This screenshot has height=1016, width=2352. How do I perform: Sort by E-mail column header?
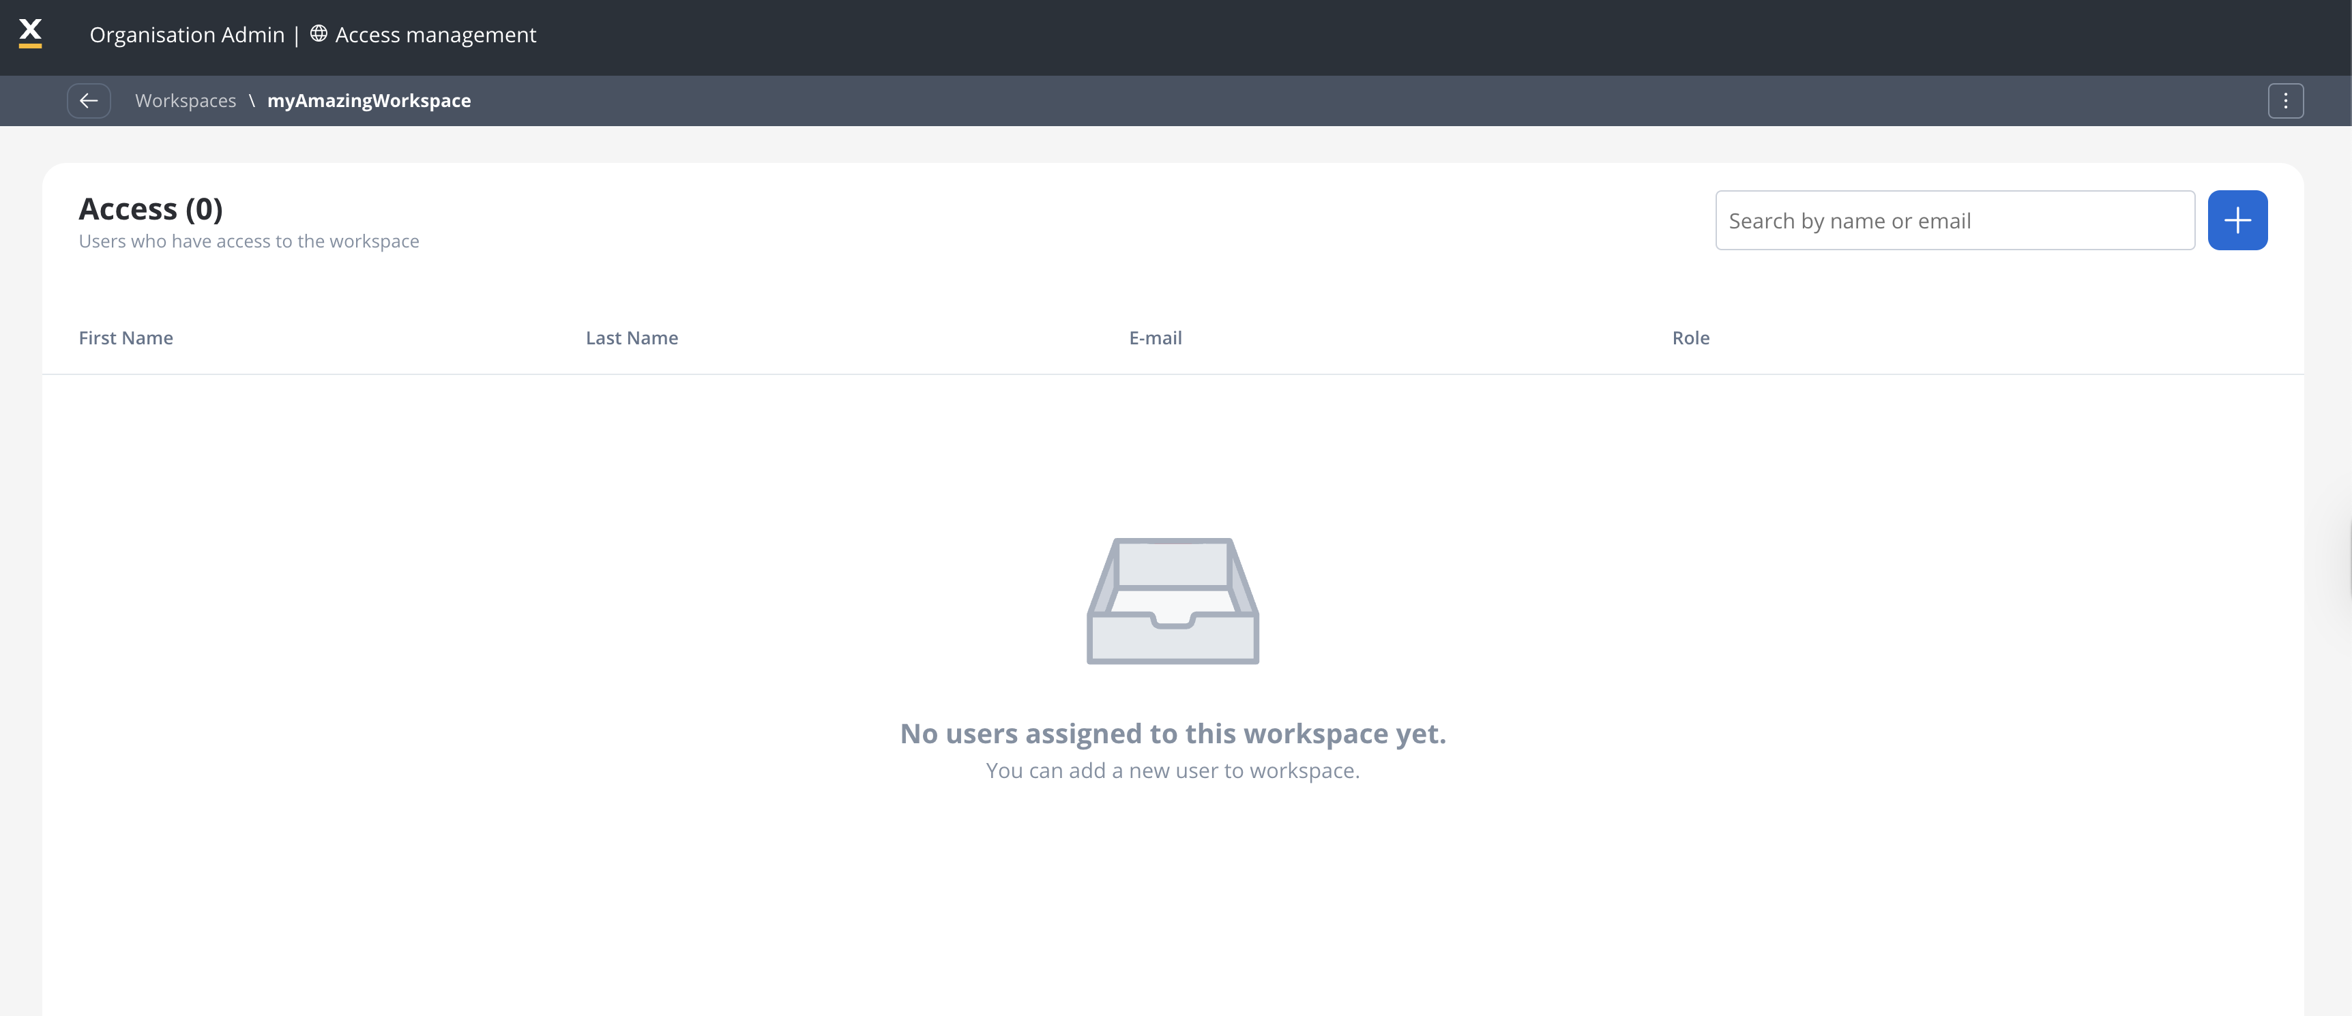coord(1155,338)
